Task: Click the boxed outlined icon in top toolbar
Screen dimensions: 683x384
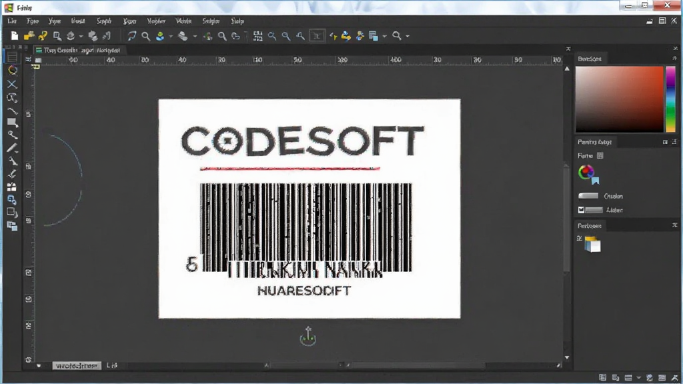Action: (317, 36)
